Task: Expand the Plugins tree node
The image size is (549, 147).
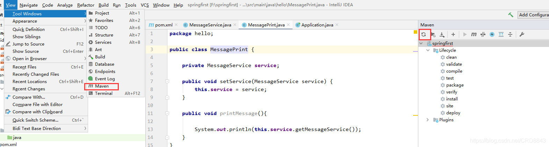Action: pos(428,120)
